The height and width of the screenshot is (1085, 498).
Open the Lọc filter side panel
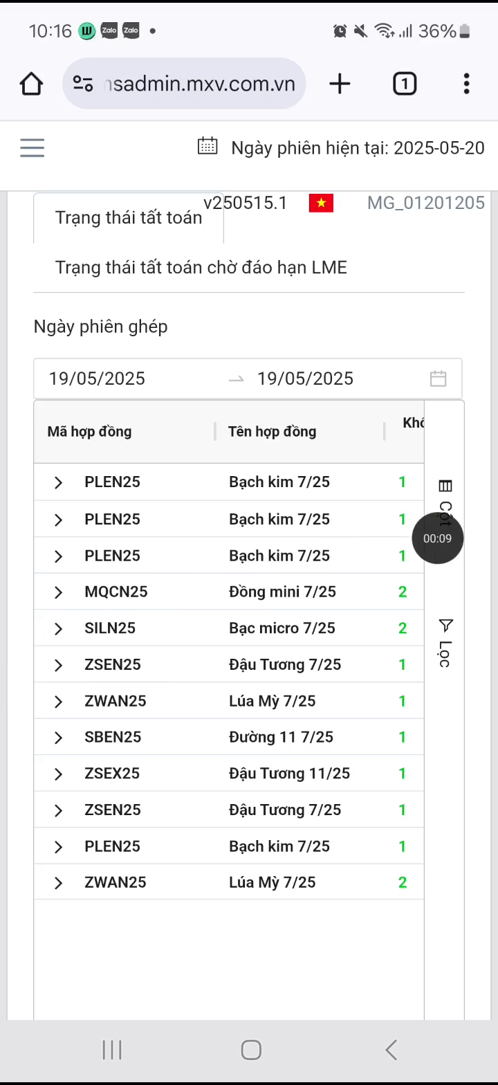445,643
